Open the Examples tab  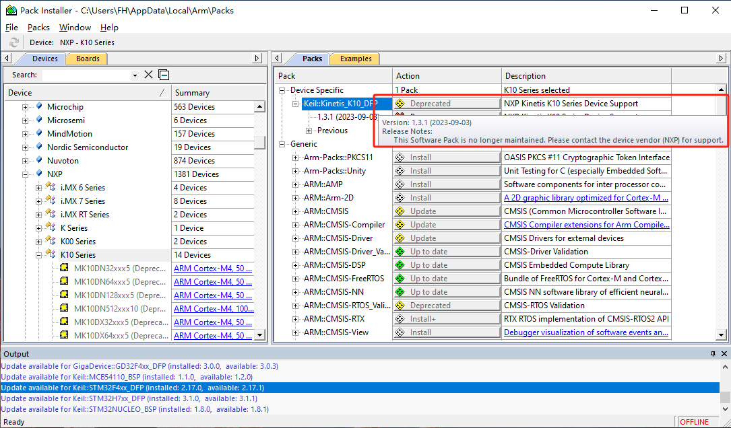pos(355,59)
